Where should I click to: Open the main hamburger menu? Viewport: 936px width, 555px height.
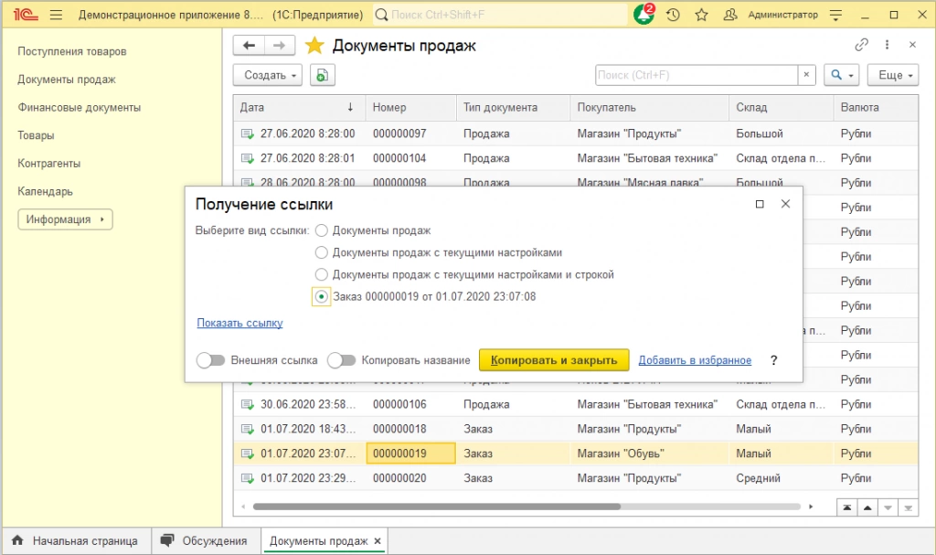click(56, 16)
